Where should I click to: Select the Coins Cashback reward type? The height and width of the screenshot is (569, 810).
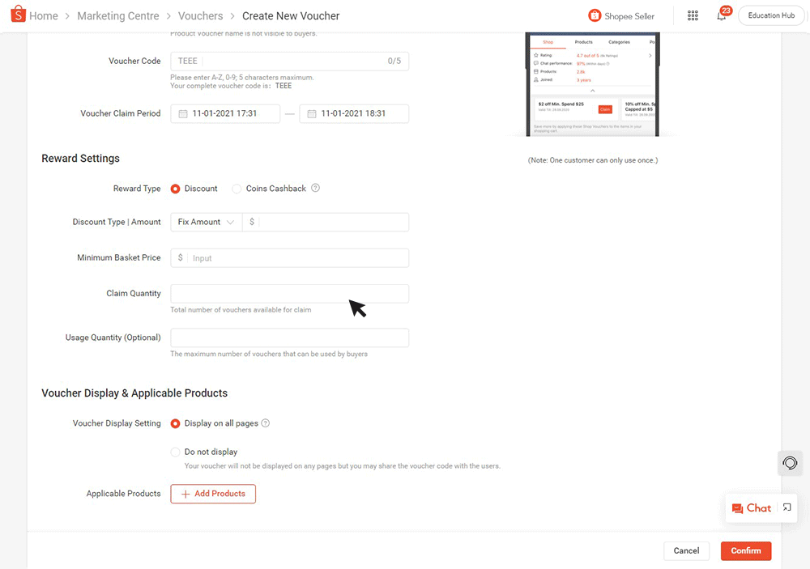click(236, 188)
